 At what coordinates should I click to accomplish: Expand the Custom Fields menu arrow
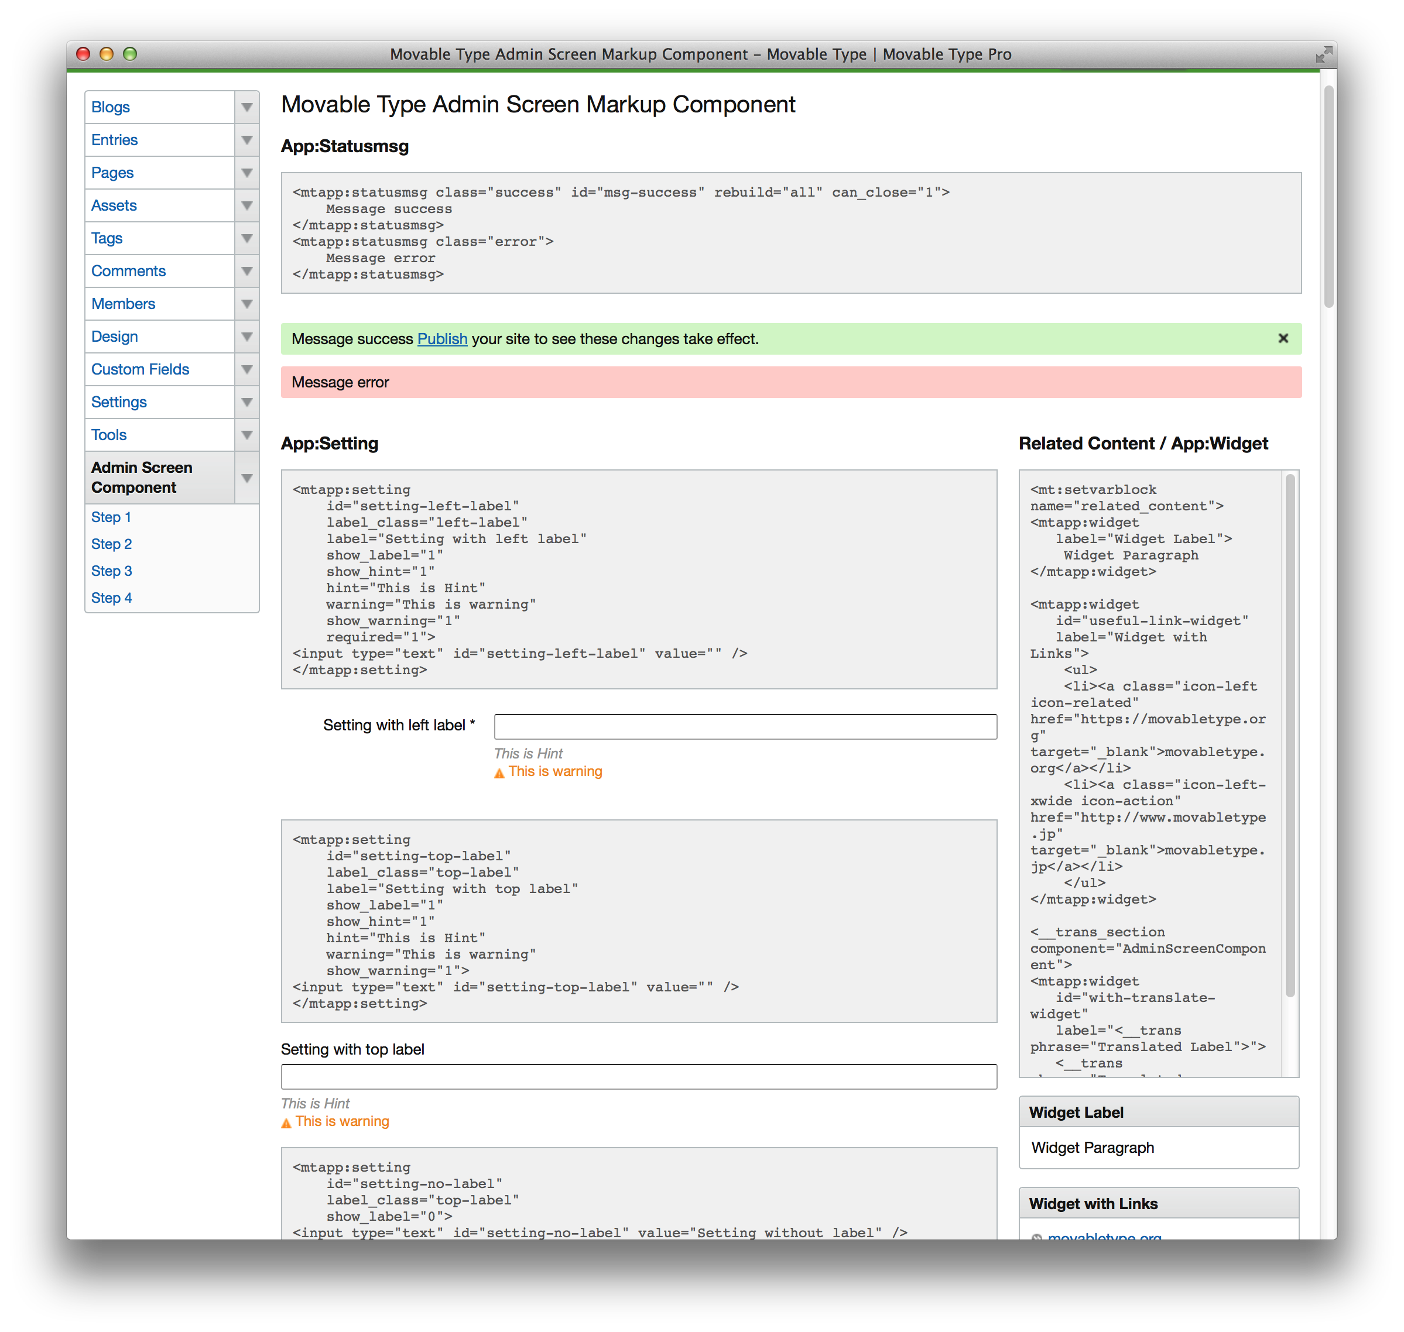tap(246, 369)
